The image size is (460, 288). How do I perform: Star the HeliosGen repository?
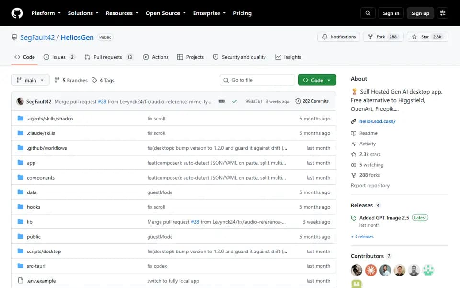tap(427, 37)
